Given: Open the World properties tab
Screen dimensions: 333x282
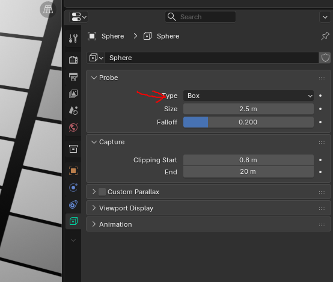Looking at the screenshot, I should pyautogui.click(x=73, y=127).
